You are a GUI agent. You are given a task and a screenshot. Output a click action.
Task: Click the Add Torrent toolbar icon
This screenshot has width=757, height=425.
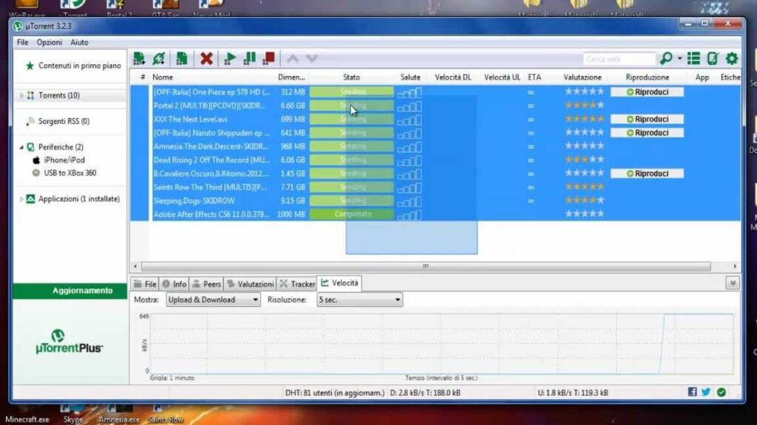pos(139,58)
